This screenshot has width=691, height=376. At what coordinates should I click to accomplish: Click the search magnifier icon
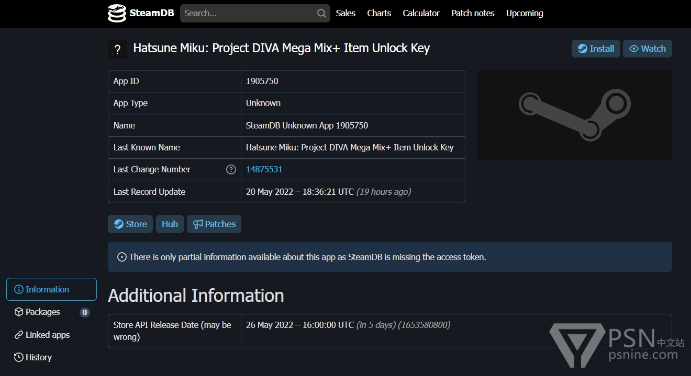tap(321, 14)
